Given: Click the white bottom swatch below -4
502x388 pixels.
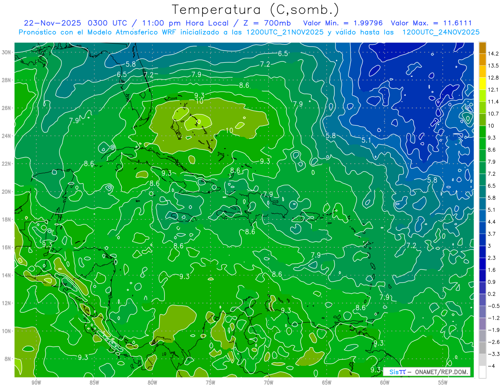Looking at the screenshot, I should (x=482, y=372).
